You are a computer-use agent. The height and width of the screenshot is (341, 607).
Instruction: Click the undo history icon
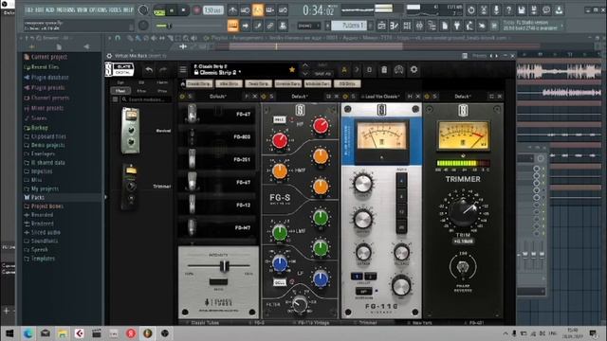click(470, 10)
